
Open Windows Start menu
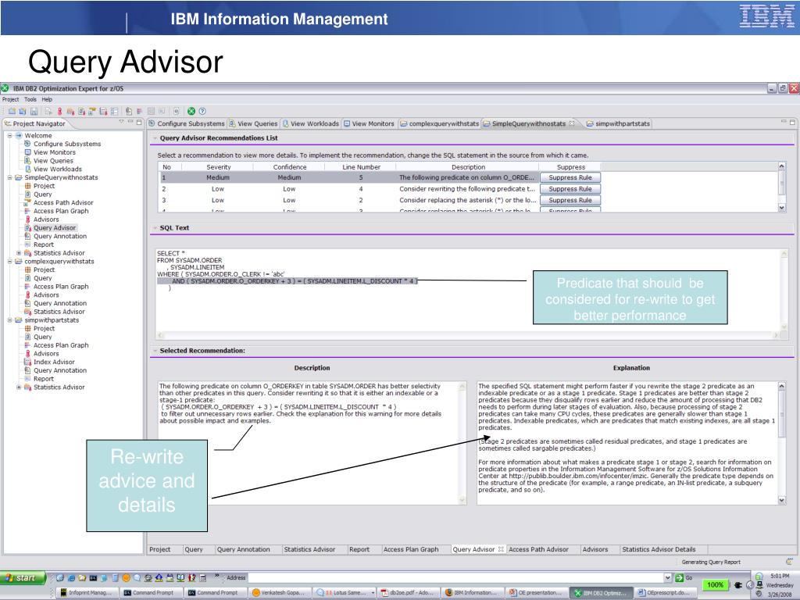click(x=23, y=577)
